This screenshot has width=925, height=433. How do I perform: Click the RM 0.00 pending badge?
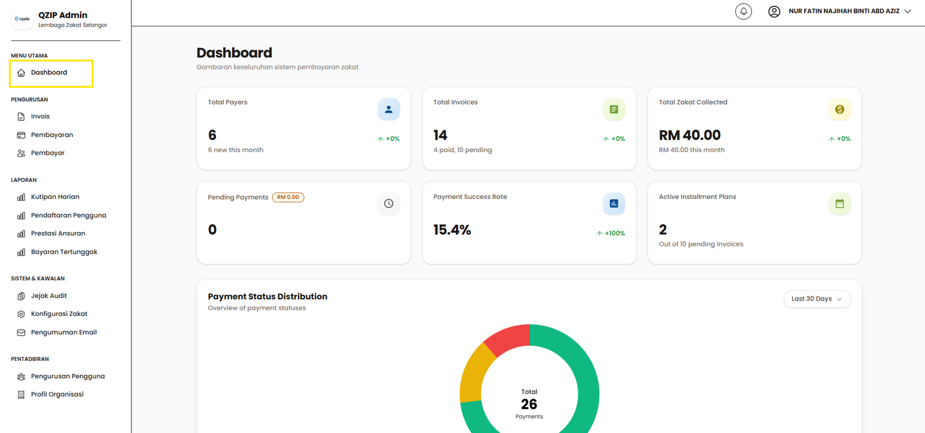pos(288,197)
